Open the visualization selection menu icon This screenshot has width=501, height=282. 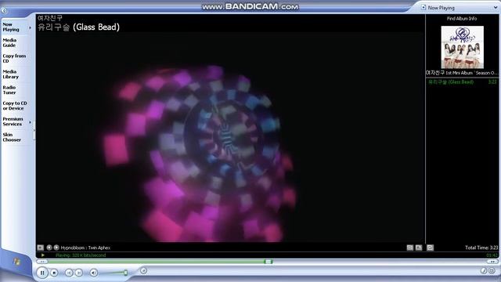40,248
